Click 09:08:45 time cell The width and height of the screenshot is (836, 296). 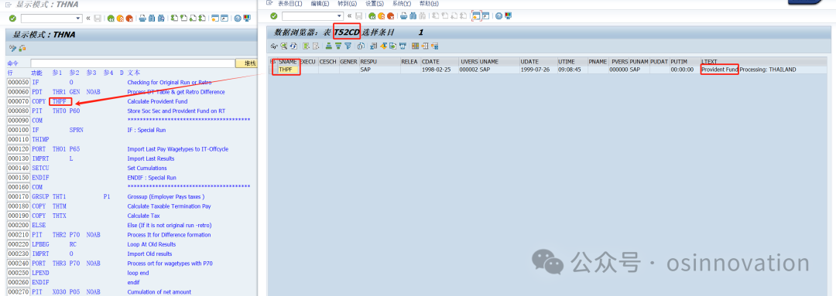pos(572,70)
